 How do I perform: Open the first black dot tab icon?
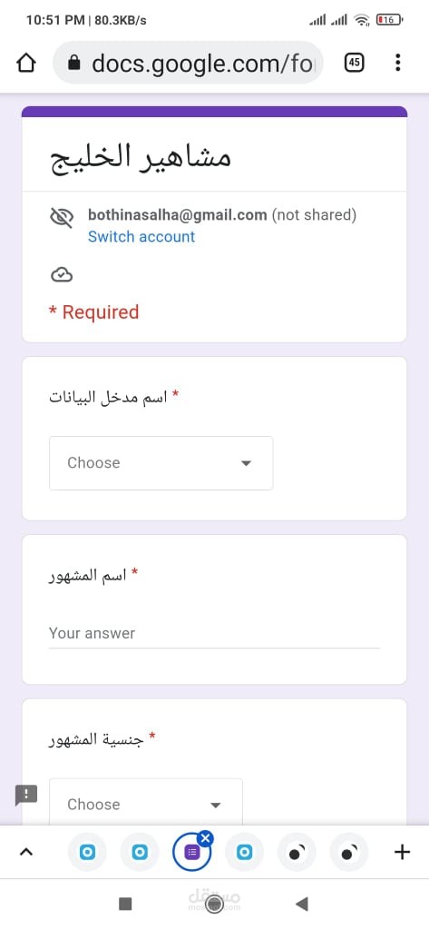coord(297,852)
